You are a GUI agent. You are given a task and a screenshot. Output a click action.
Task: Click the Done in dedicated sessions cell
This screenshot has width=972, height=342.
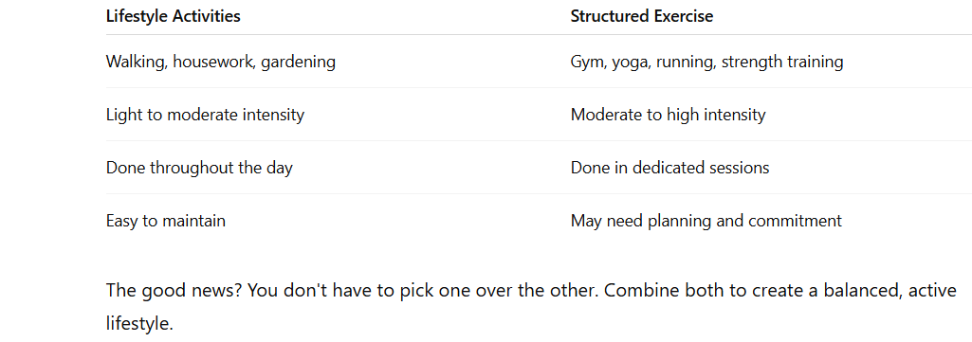coord(670,168)
